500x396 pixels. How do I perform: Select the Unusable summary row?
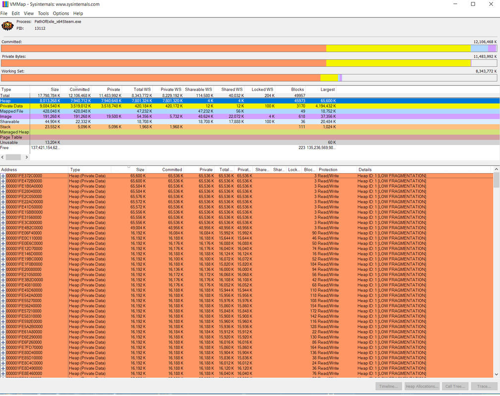(250, 143)
